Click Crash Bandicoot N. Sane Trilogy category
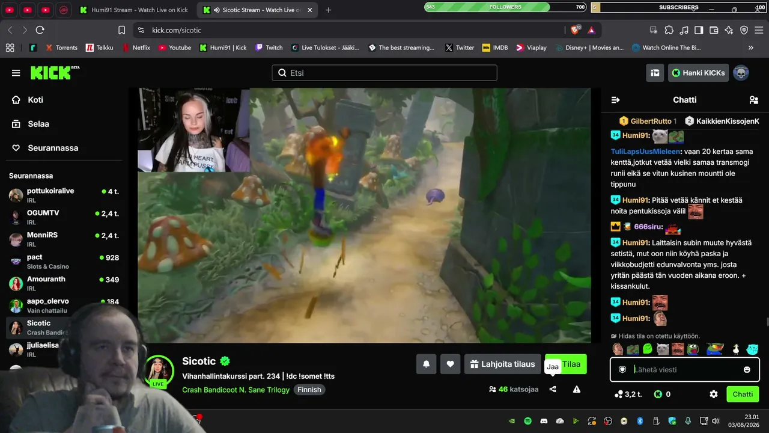The width and height of the screenshot is (769, 433). tap(236, 390)
